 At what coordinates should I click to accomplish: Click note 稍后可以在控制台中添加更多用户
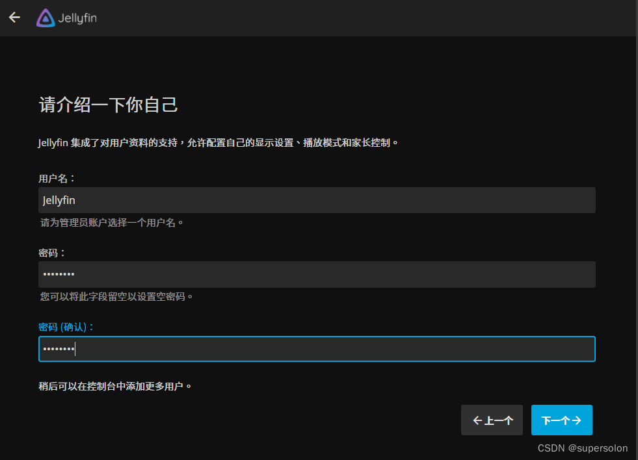114,386
